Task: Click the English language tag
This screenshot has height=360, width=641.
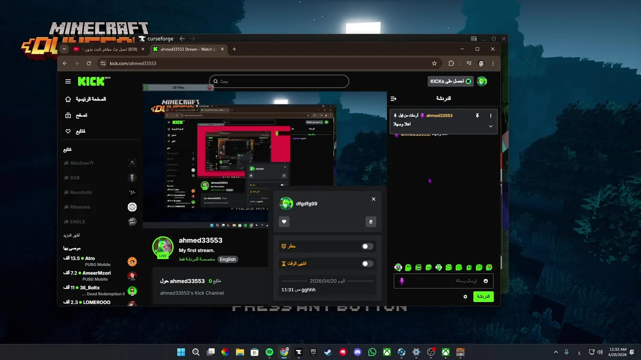Action: (227, 259)
